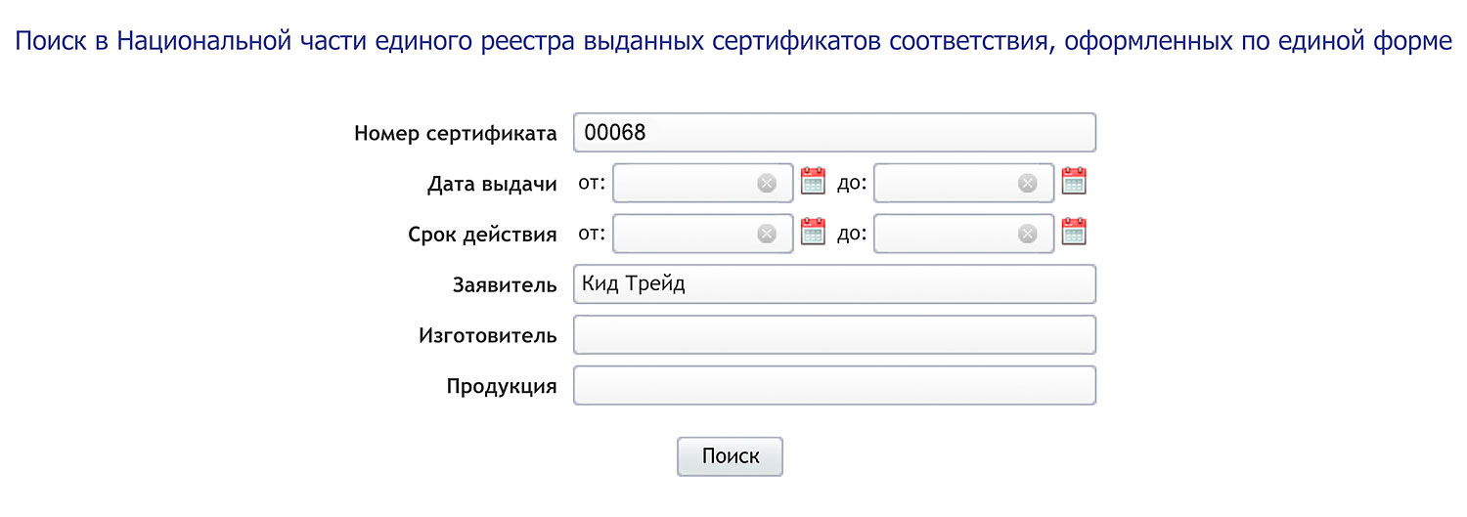Click the Номер сертификата label
The image size is (1467, 517).
point(455,134)
